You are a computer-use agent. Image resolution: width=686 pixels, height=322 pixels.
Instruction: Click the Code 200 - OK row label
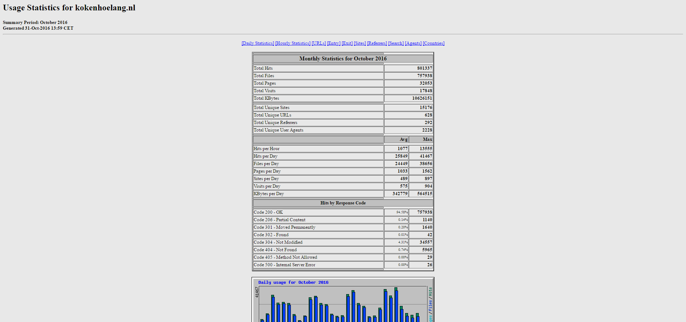point(268,212)
